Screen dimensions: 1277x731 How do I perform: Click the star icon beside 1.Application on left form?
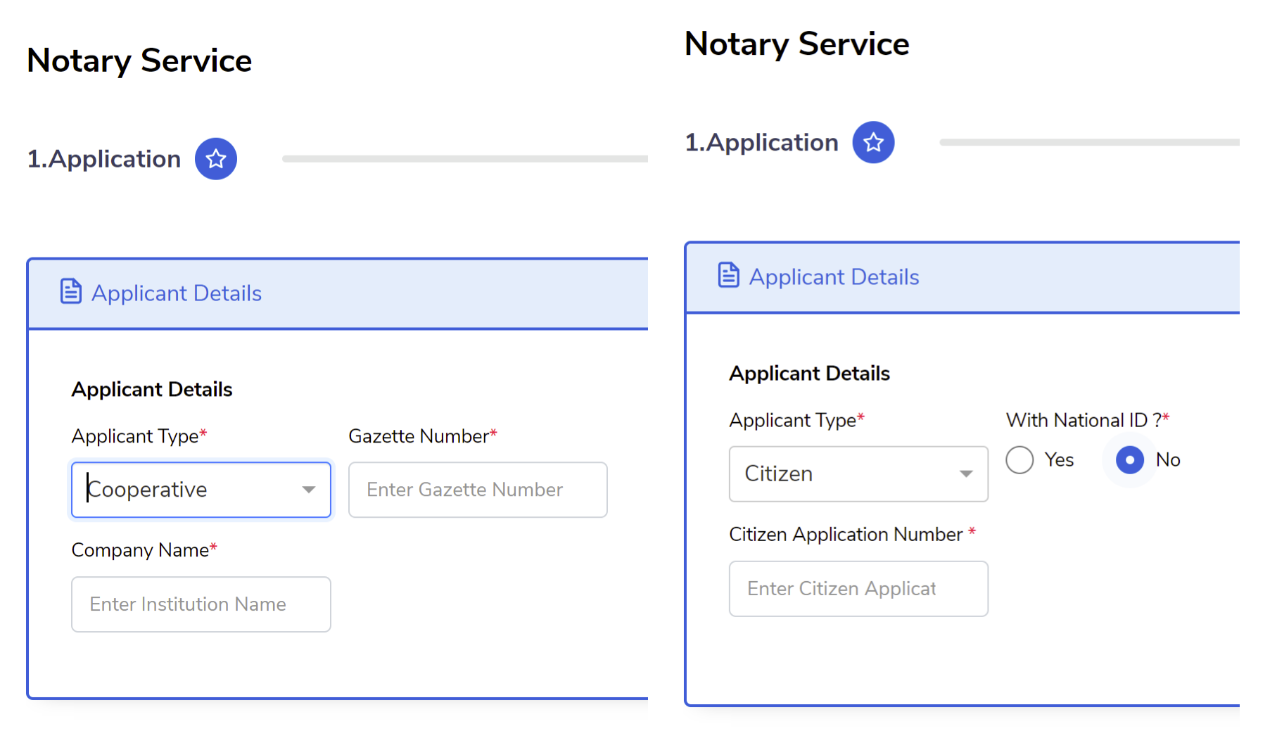click(215, 159)
